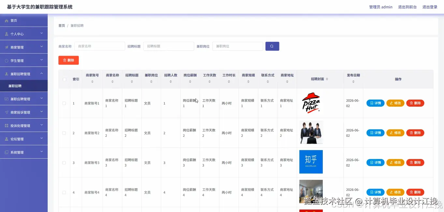Screen dimensions: 444x212
Task: Expand 商家管理 menu chevron
Action: (42, 47)
